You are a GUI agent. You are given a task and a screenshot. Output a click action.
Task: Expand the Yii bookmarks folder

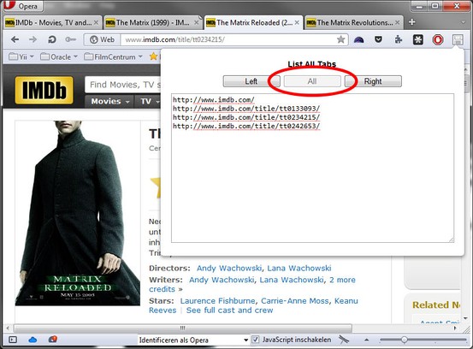tap(21, 56)
